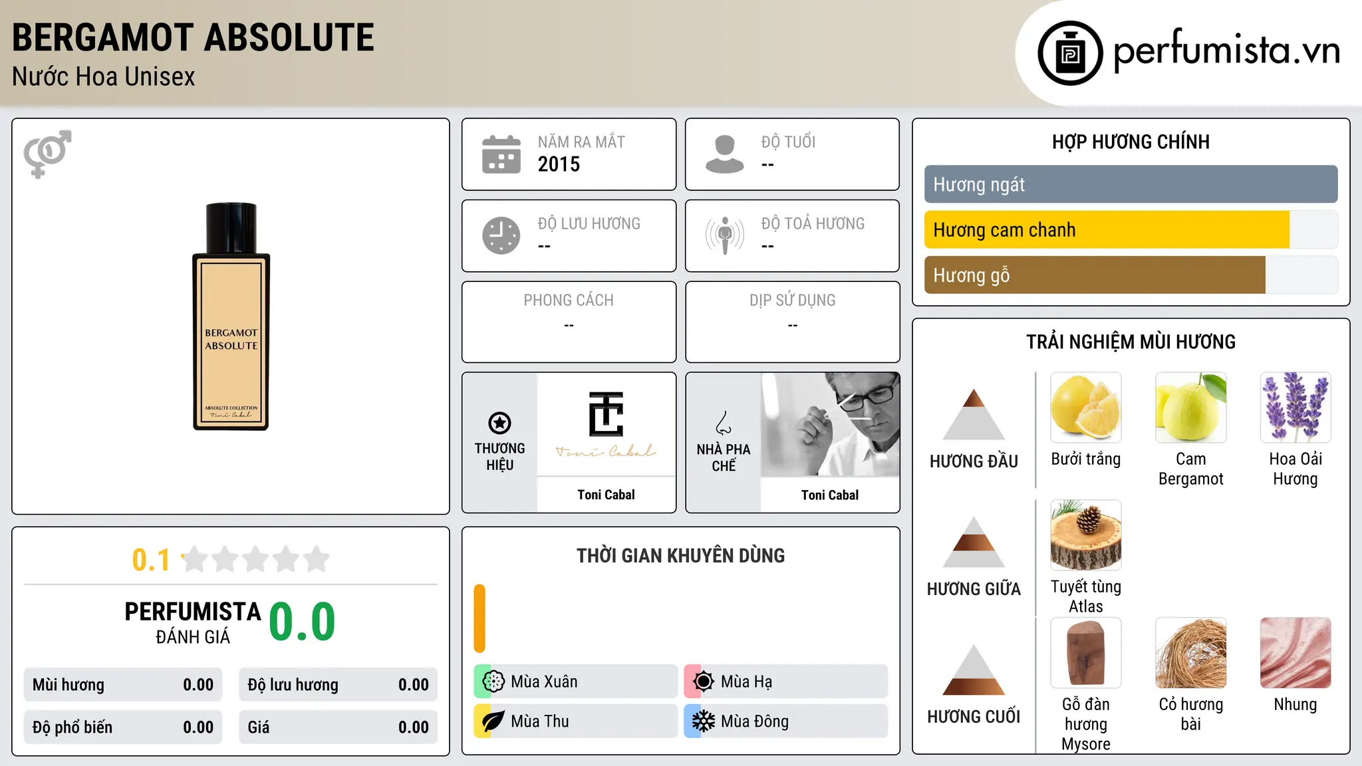Click the Cỏ hương bài note name
The height and width of the screenshot is (766, 1362).
click(x=1190, y=714)
